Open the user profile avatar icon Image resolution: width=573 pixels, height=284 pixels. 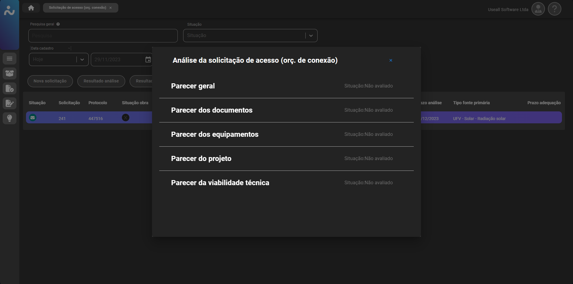pyautogui.click(x=538, y=9)
